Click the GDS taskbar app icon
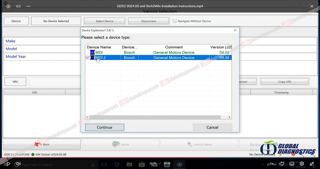320x169 pixels. pos(179,164)
